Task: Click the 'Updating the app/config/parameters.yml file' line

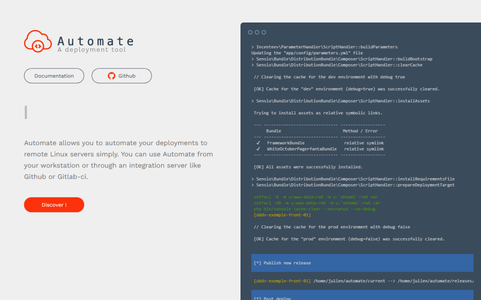Action: pyautogui.click(x=307, y=53)
